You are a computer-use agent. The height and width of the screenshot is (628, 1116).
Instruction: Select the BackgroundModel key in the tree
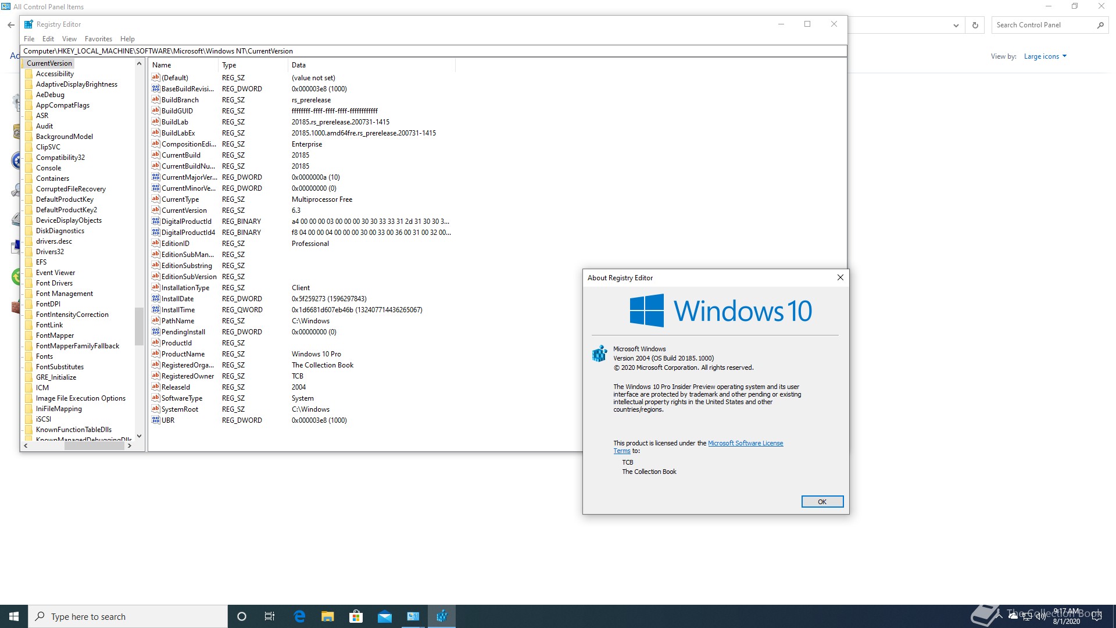(64, 137)
